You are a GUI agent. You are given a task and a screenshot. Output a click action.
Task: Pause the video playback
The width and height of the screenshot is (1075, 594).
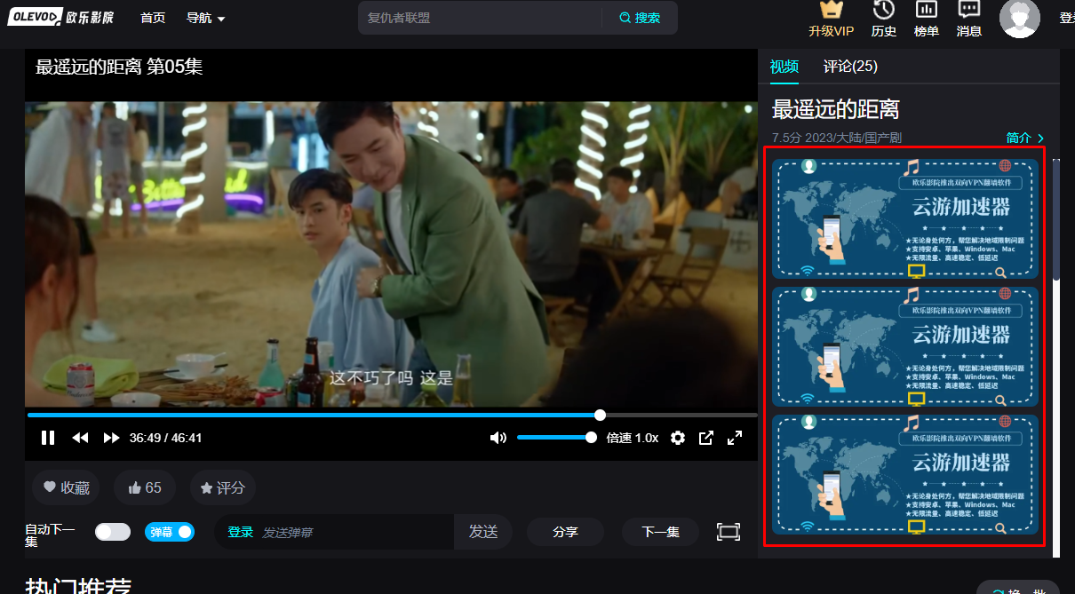(47, 437)
